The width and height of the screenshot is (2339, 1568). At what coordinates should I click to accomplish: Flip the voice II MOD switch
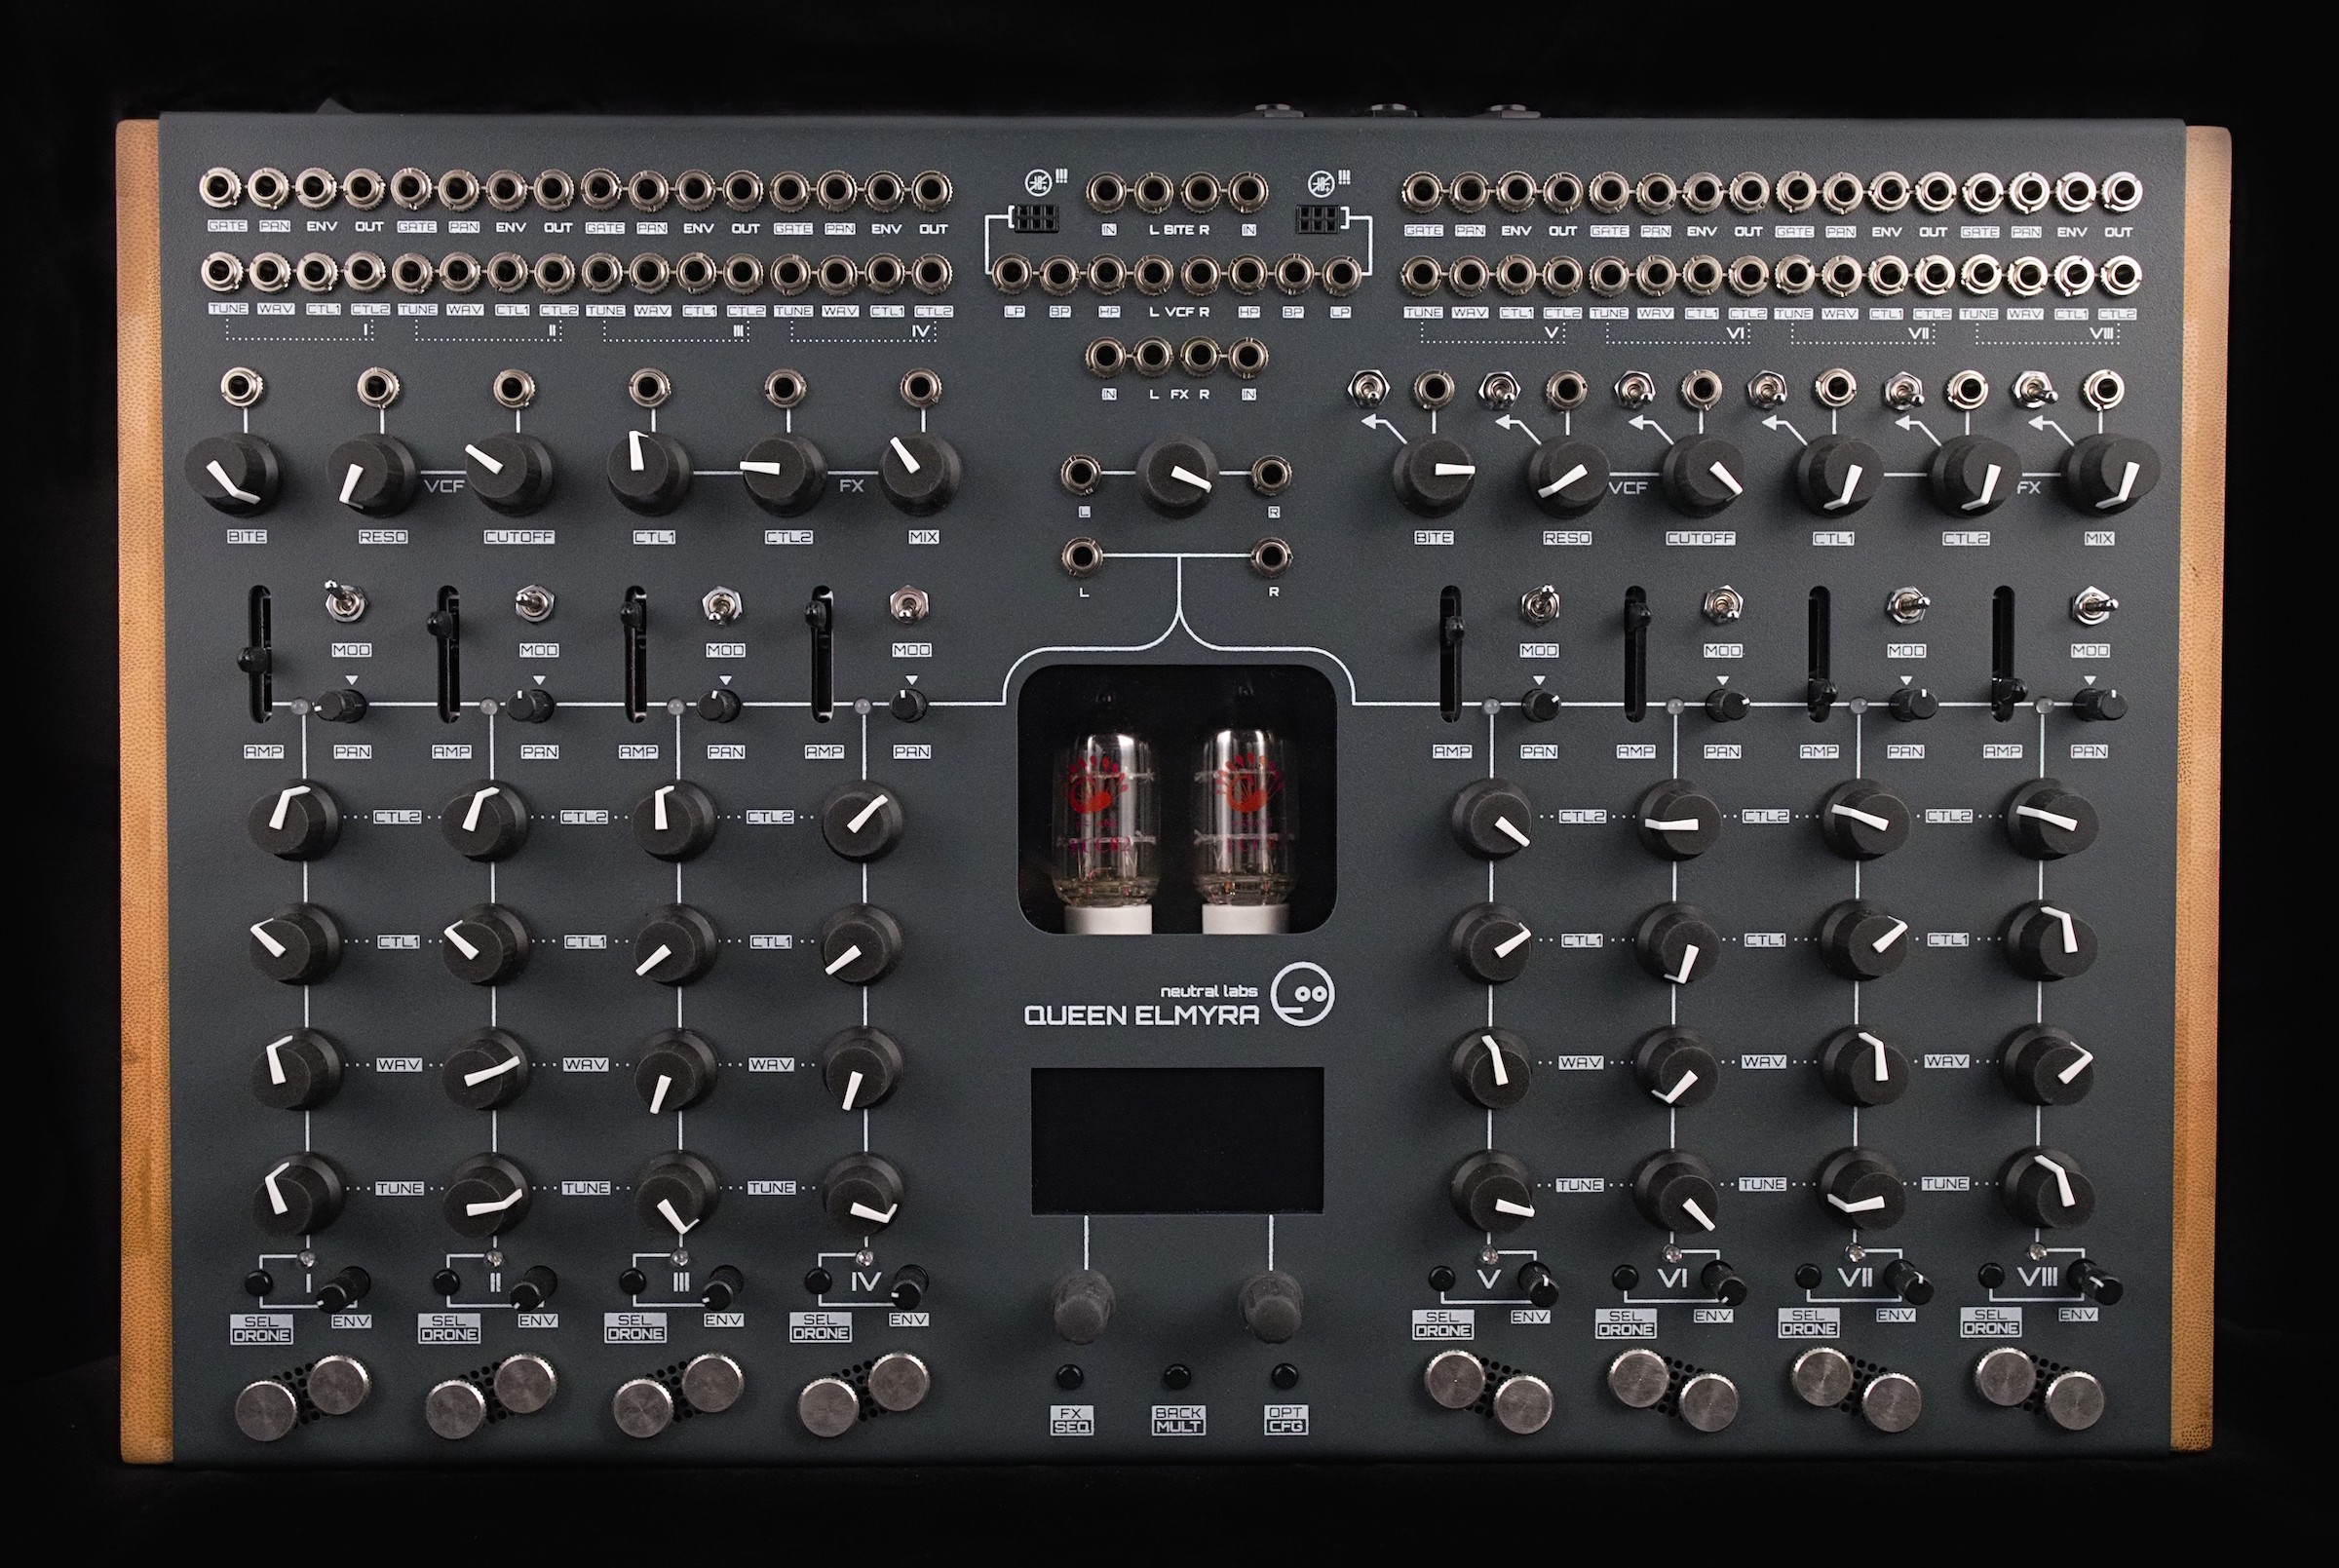coord(535,604)
